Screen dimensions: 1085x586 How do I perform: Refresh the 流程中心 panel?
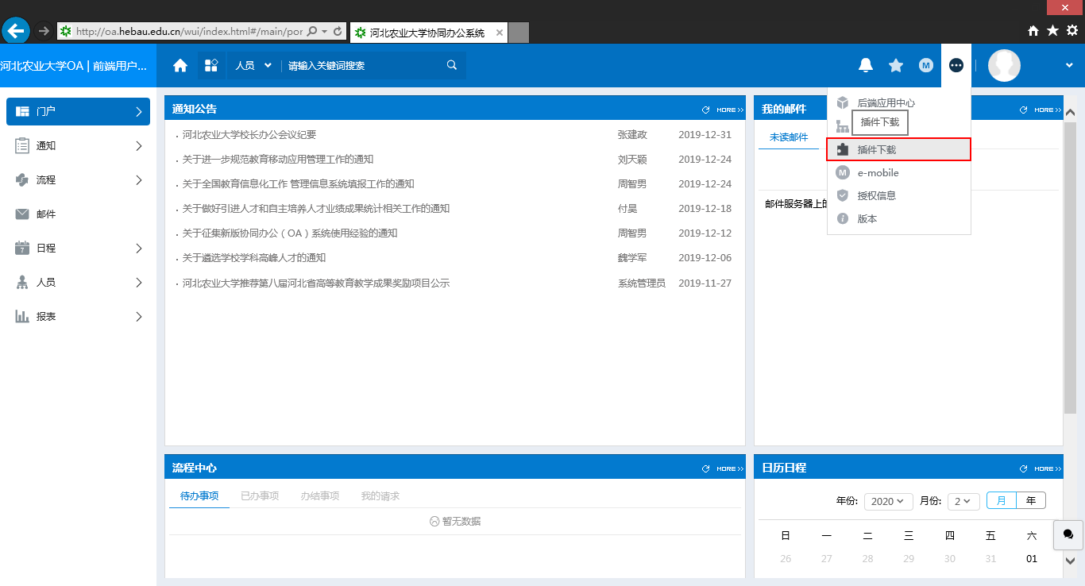[x=705, y=468]
